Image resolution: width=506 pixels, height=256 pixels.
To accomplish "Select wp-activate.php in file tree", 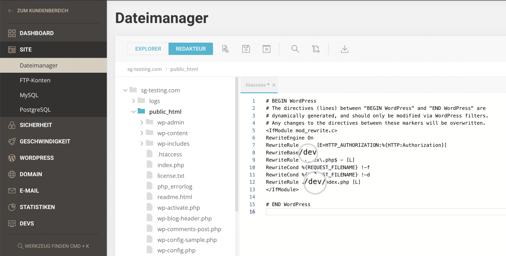I will pos(179,208).
